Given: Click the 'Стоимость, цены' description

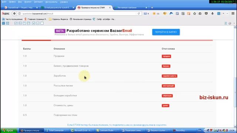Looking at the screenshot, I should pos(63,105).
